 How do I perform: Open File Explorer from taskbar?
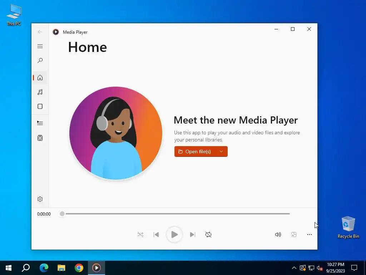click(61, 268)
